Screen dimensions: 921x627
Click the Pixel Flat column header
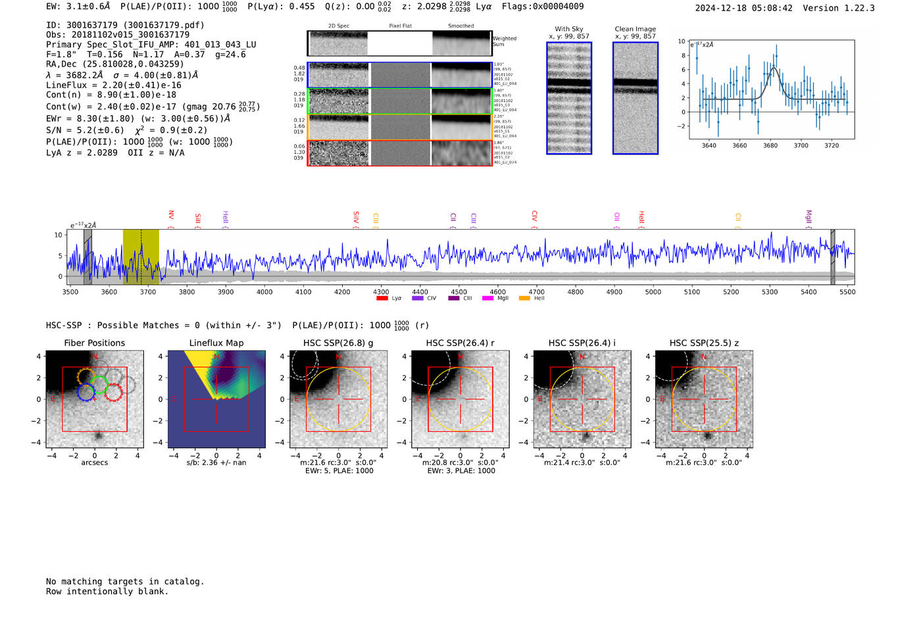pos(400,26)
